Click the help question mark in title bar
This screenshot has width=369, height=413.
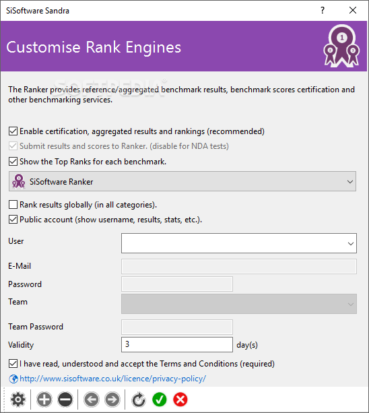tap(323, 10)
